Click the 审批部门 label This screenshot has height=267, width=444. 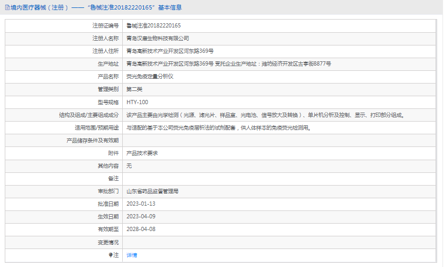tap(108, 191)
